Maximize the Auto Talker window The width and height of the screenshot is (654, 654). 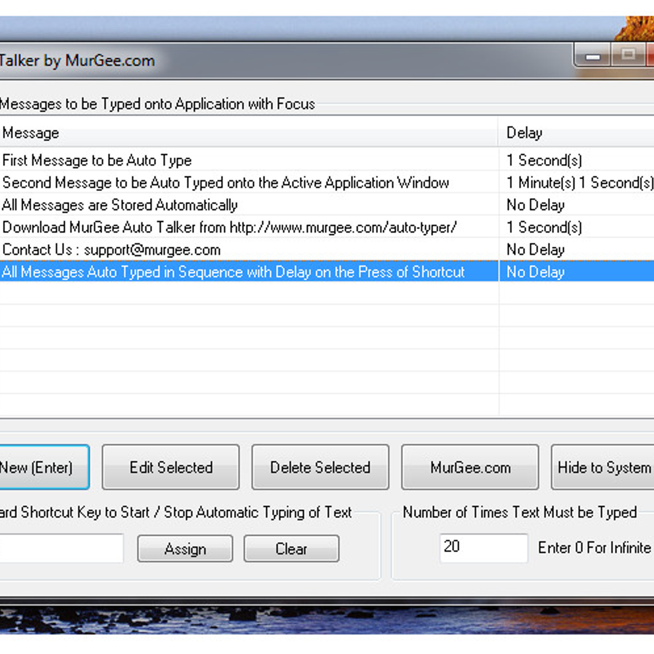[x=629, y=55]
